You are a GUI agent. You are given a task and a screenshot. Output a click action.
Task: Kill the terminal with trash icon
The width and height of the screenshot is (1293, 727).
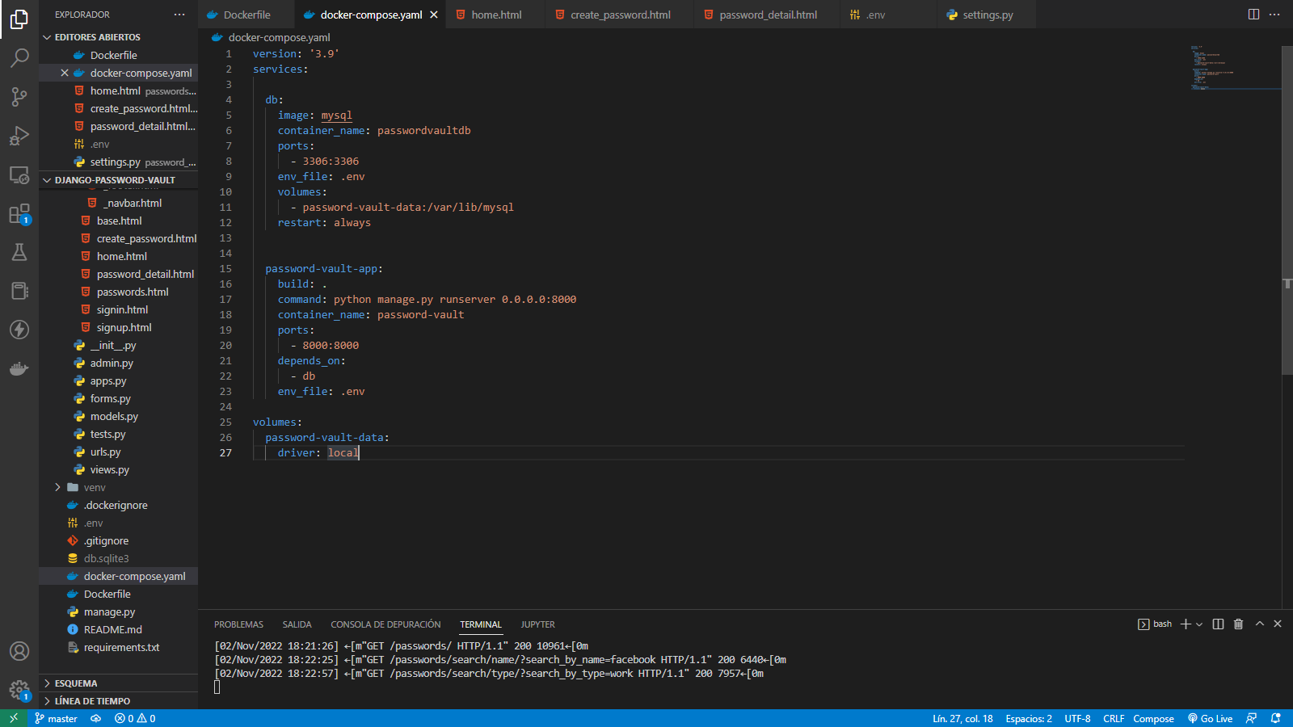tap(1238, 624)
